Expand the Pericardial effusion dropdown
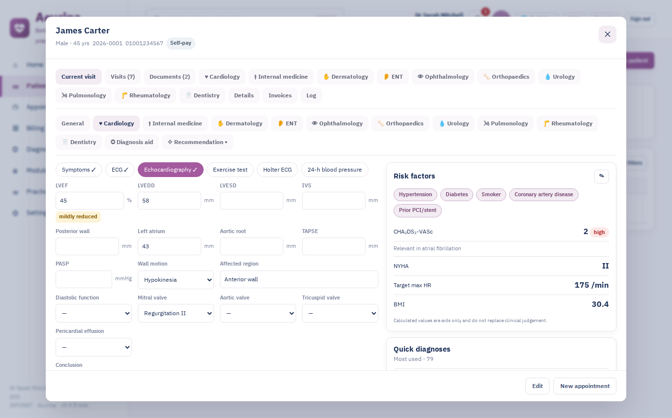This screenshot has width=672, height=418. [93, 347]
